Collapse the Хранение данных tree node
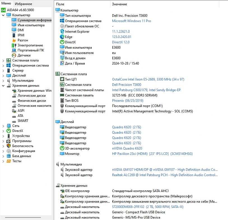228x220 pixels. [3, 86]
